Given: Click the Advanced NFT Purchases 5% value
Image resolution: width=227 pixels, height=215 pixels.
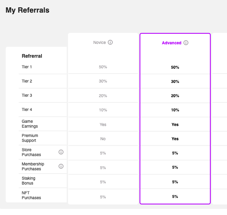Looking at the screenshot, I should (175, 197).
